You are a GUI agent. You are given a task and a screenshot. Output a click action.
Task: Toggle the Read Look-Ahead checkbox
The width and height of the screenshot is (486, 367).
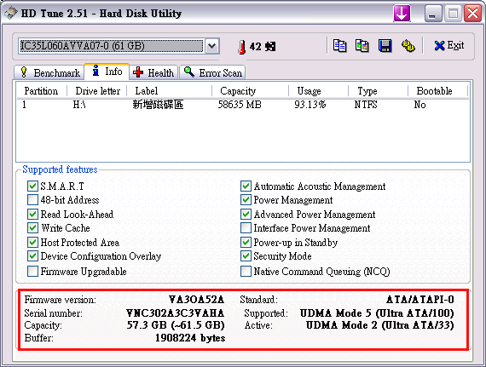pos(32,214)
